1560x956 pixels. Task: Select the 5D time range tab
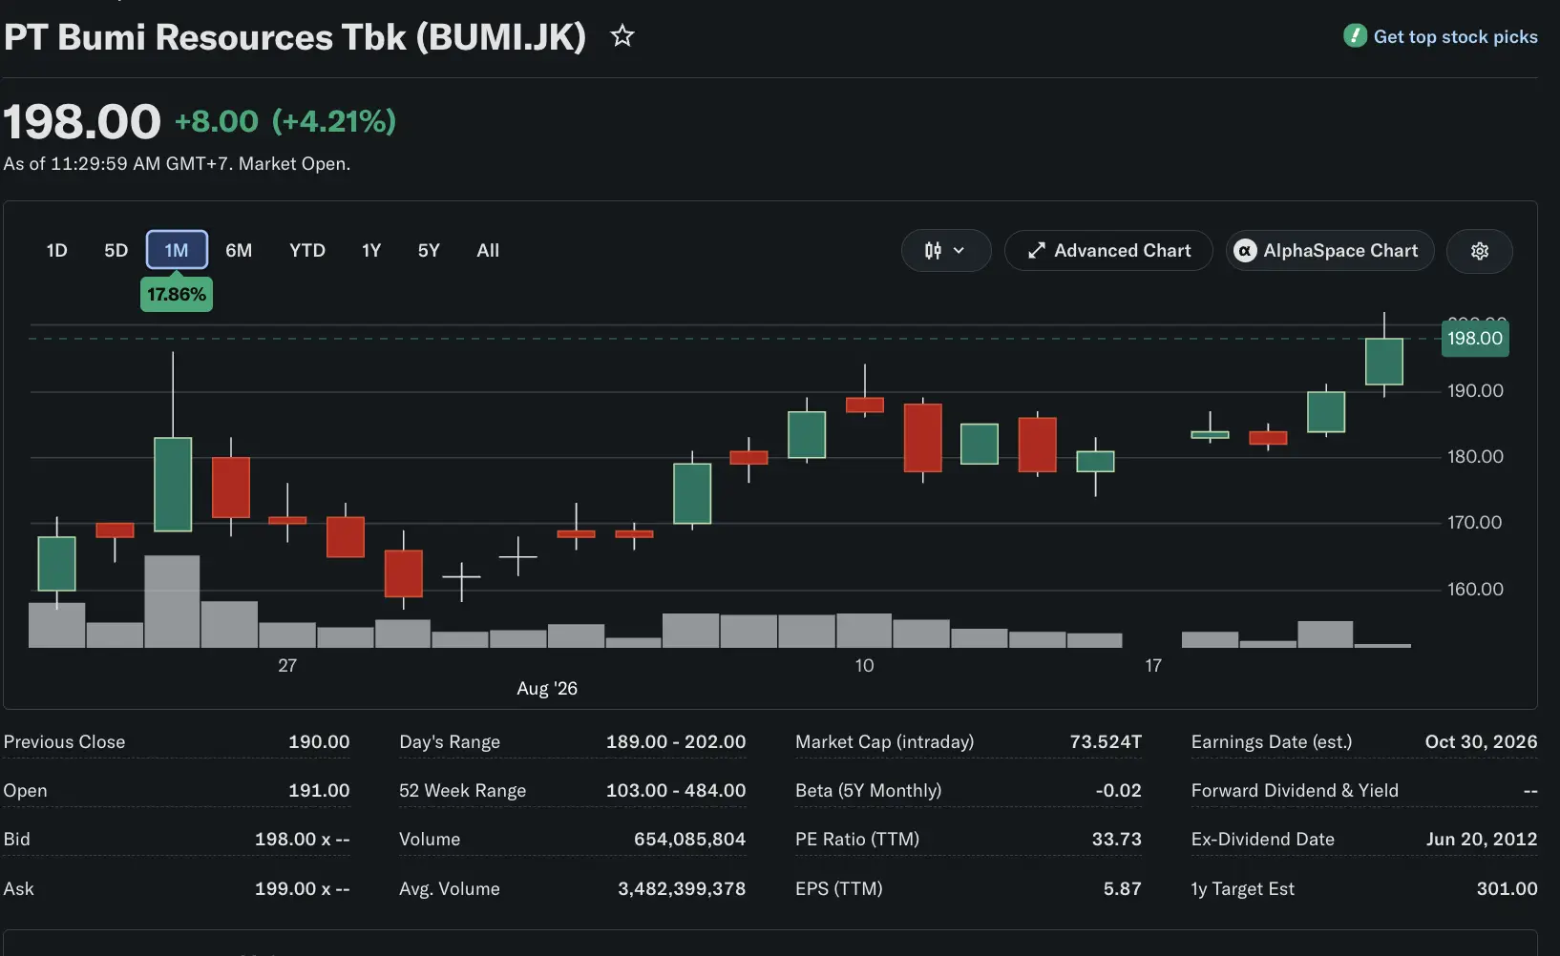pyautogui.click(x=116, y=250)
